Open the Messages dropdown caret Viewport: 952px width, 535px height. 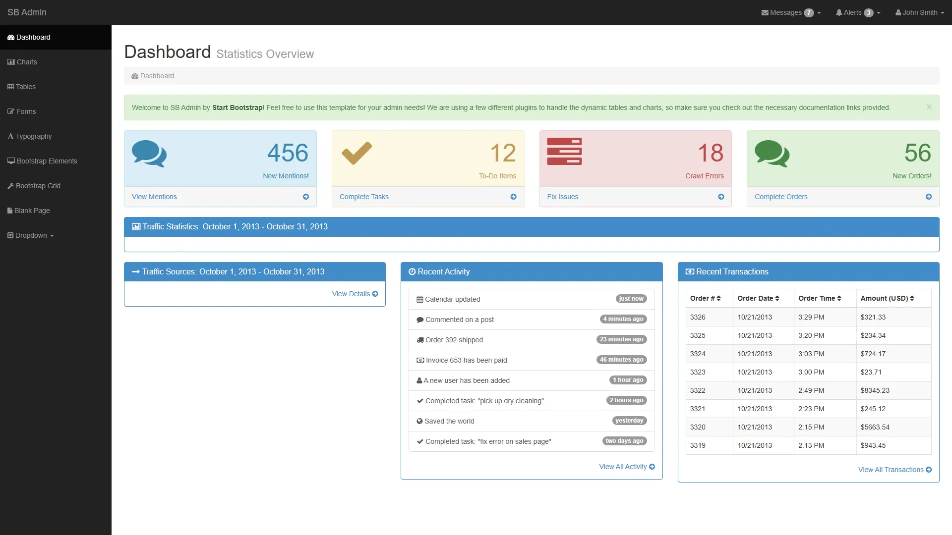coord(819,13)
